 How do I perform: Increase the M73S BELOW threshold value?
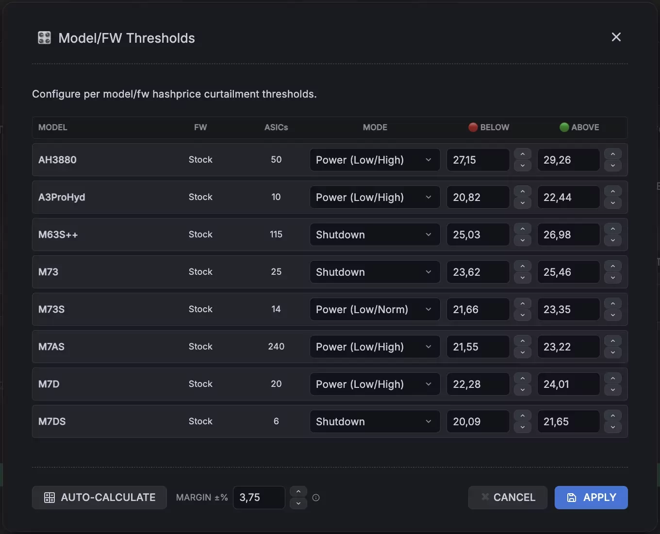tap(523, 303)
